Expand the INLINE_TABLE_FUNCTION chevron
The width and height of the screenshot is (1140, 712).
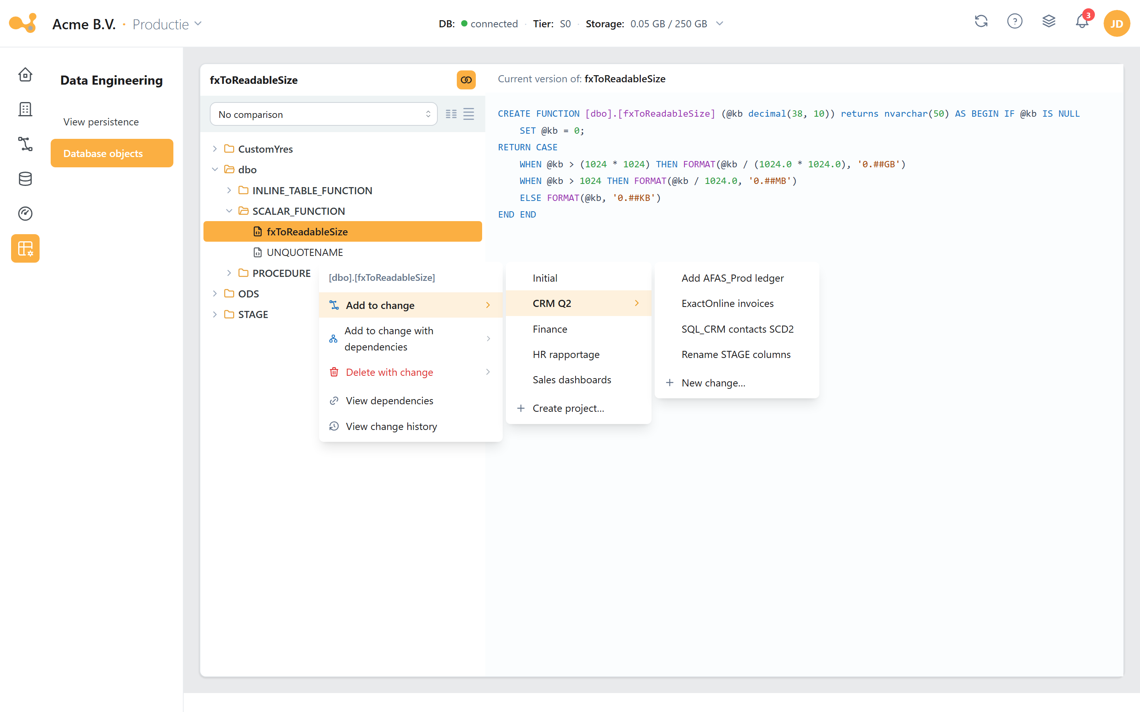[x=229, y=190]
